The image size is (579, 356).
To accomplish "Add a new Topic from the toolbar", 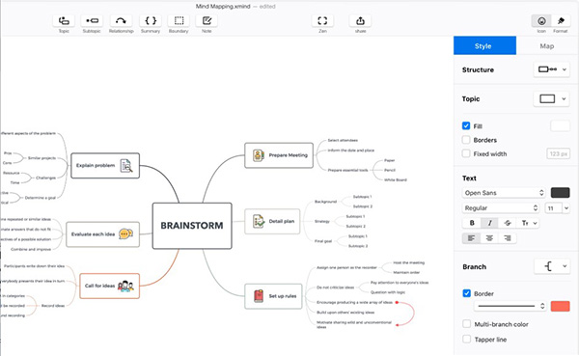I will (x=64, y=20).
